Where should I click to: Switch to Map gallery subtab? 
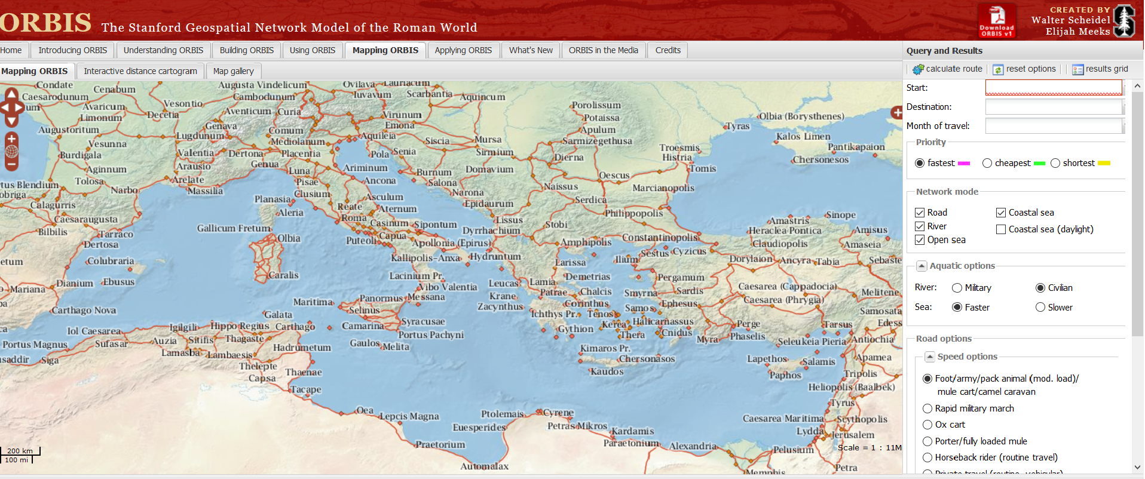[x=234, y=71]
